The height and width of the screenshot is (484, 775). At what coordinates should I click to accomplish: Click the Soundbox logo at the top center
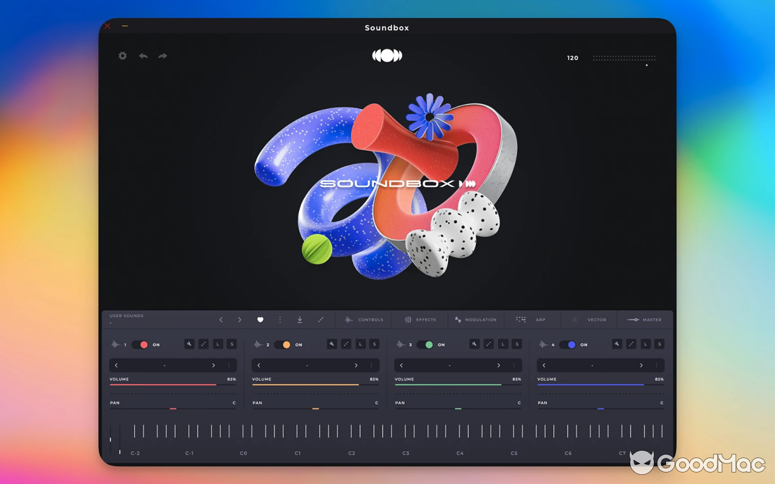[x=387, y=55]
